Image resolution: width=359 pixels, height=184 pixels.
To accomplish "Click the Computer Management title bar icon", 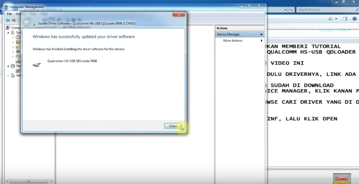I will (7, 7).
